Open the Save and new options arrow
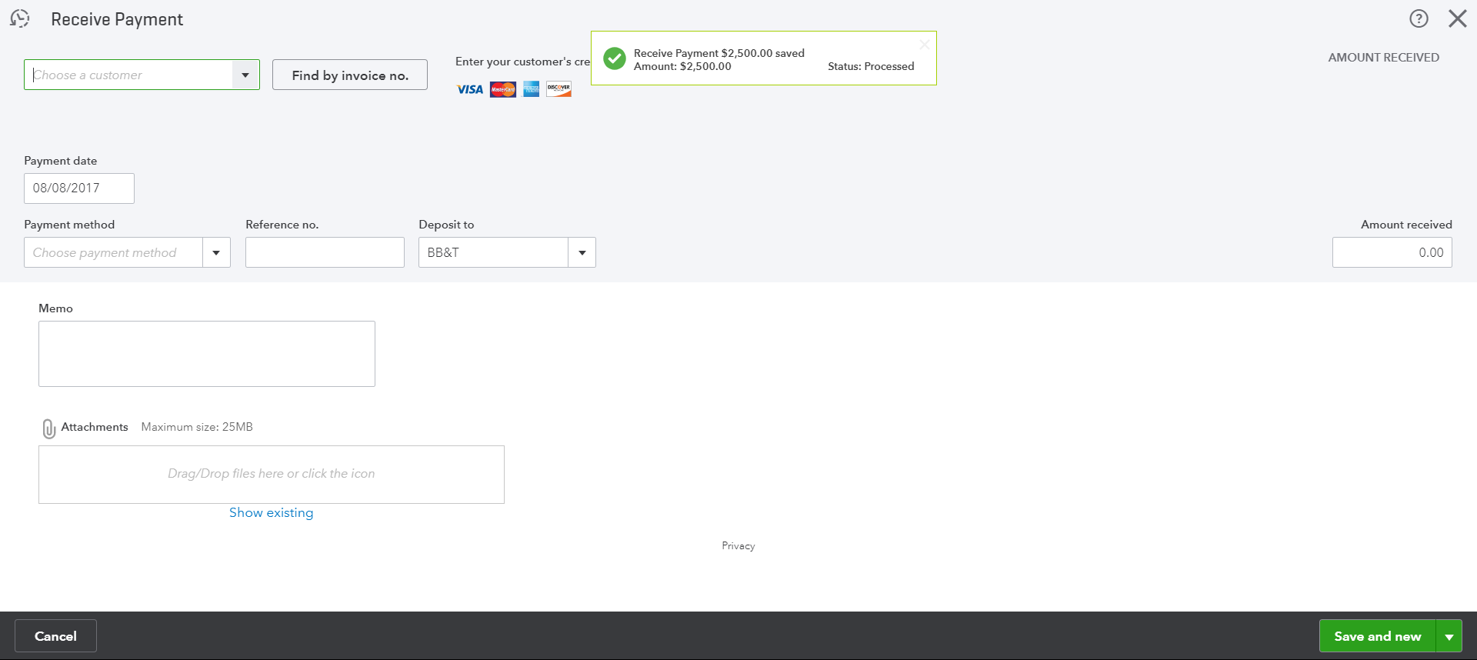 tap(1449, 637)
